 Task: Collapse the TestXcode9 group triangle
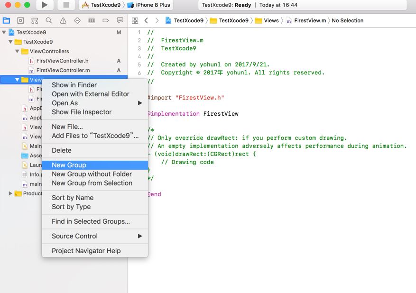coord(10,42)
